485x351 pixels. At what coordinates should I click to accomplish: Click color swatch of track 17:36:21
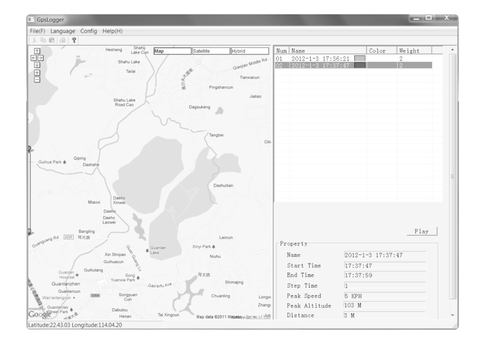point(360,58)
